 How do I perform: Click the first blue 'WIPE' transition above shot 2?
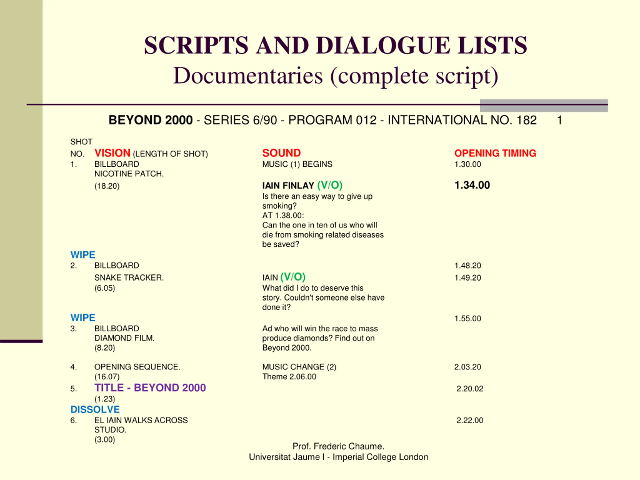(83, 255)
